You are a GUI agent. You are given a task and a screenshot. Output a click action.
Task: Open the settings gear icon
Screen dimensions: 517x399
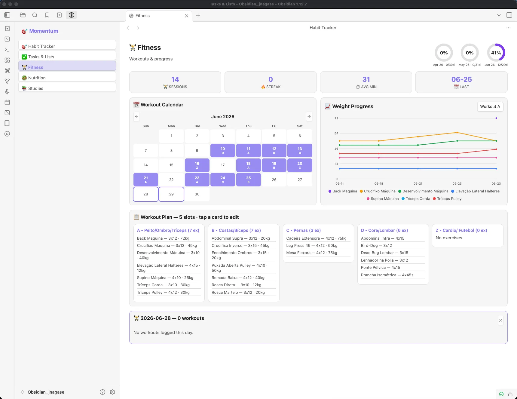[x=112, y=392]
